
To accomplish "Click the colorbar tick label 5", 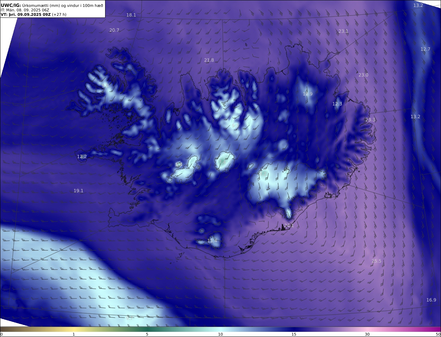I will point(147,334).
